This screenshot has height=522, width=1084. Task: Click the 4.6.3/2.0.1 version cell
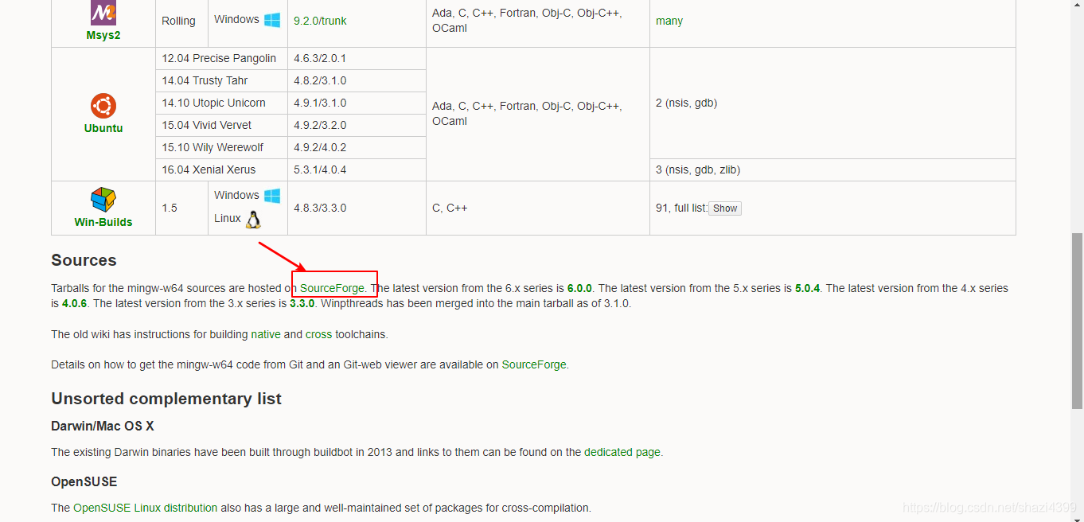click(357, 58)
